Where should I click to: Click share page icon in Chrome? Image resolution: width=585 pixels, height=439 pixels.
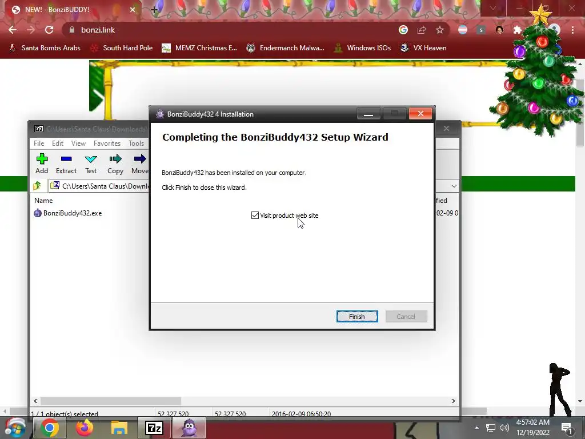point(422,30)
